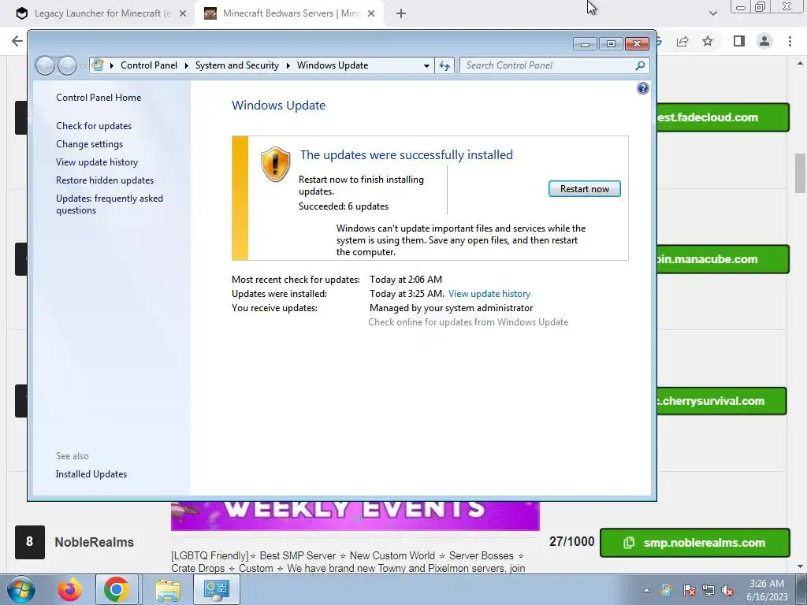Click Windows Update breadcrumb
Viewport: 807px width, 605px height.
[333, 65]
